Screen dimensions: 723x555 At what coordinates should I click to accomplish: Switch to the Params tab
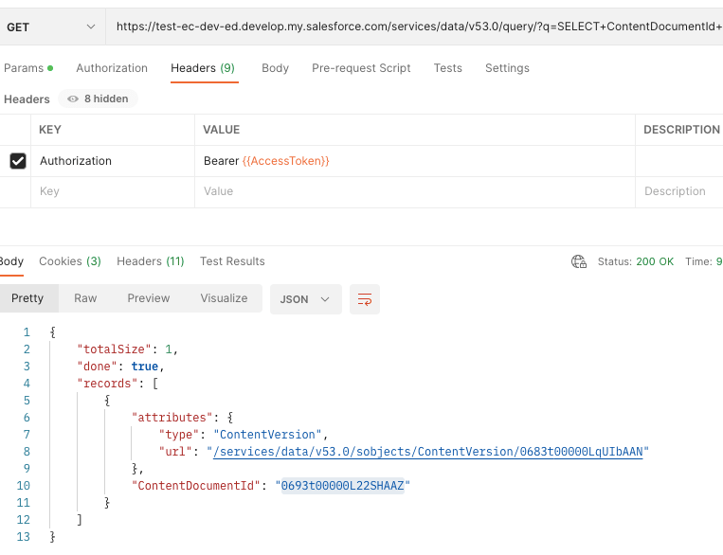coord(28,68)
